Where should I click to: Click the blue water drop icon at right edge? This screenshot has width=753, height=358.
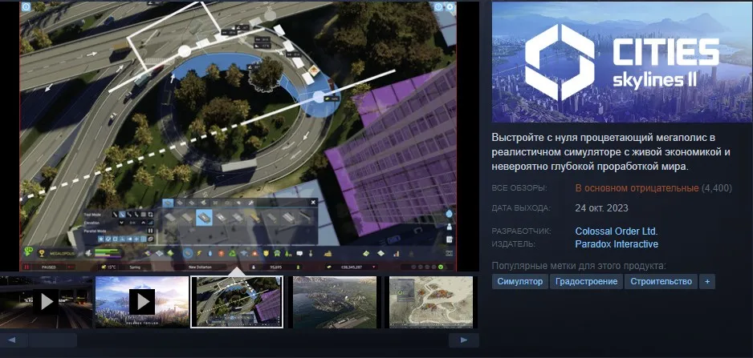[x=449, y=214]
